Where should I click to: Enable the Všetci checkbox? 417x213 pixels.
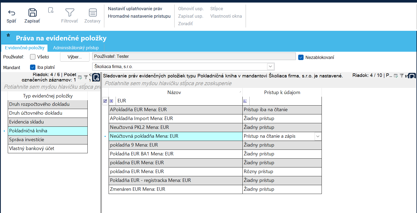coord(33,57)
